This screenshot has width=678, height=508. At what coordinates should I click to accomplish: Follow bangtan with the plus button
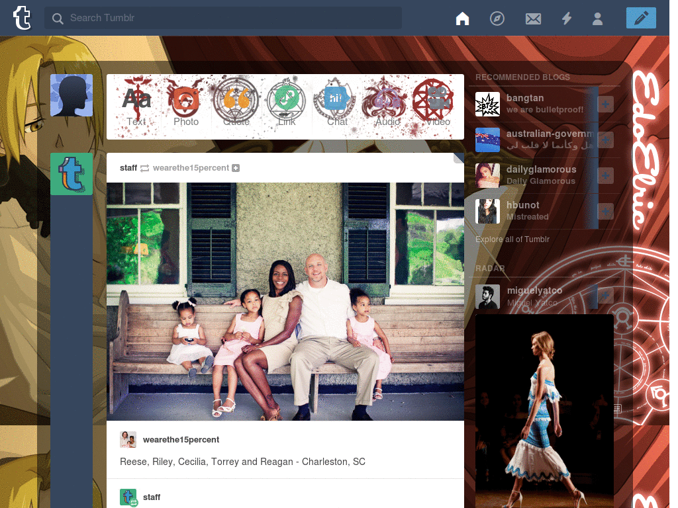tap(605, 104)
